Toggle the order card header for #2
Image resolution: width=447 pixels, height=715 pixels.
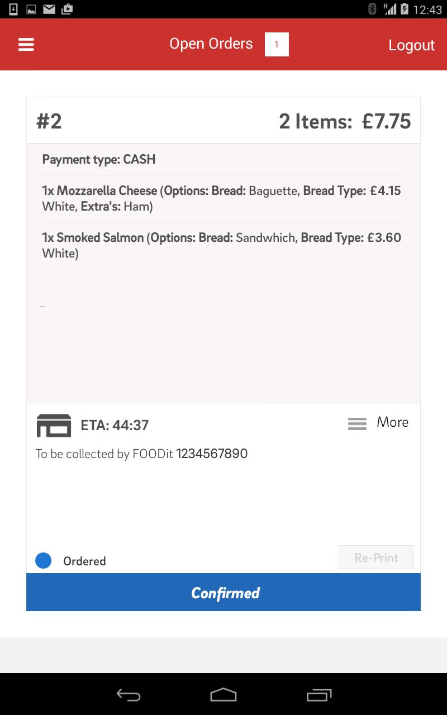click(x=223, y=119)
